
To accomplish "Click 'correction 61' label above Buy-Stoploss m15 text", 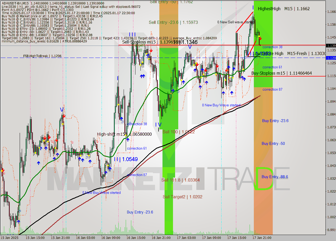I will pyautogui.click(x=272, y=67).
